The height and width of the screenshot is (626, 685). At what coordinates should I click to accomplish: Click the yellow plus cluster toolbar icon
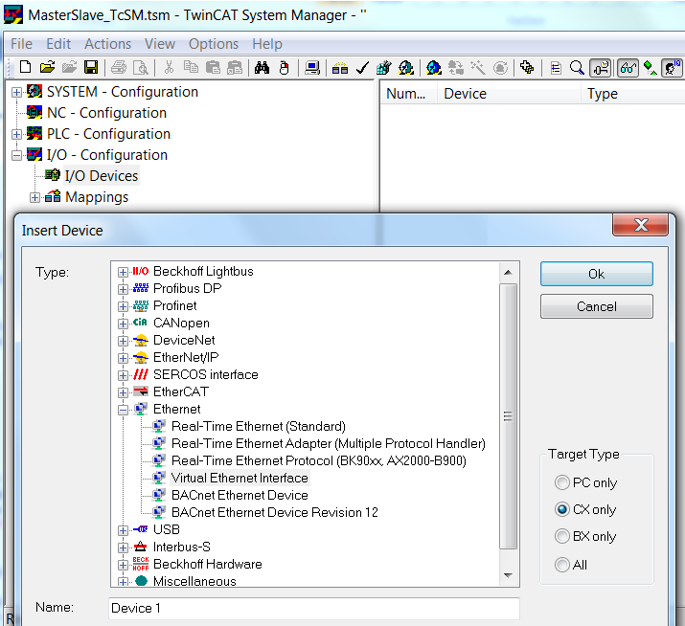click(x=527, y=68)
